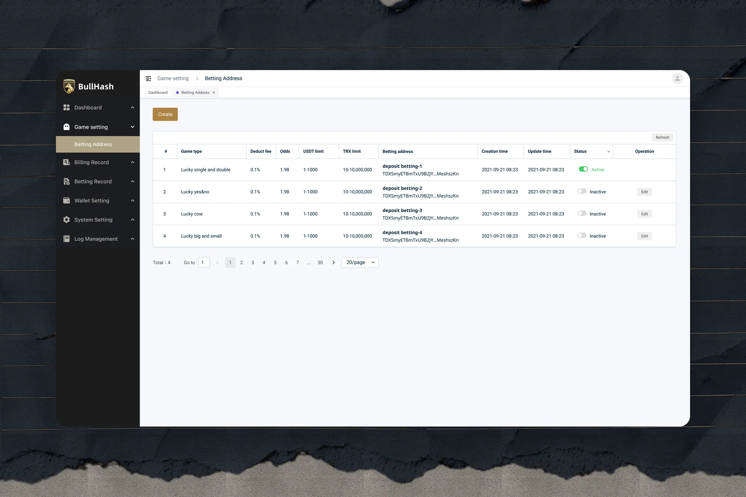Click the Refresh button
The image size is (746, 497).
point(662,137)
